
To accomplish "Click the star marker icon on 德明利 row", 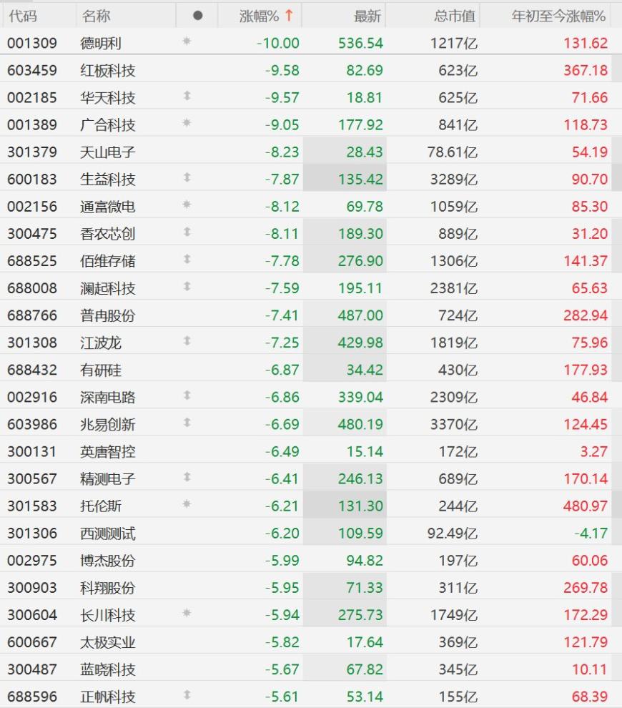I will pos(187,41).
